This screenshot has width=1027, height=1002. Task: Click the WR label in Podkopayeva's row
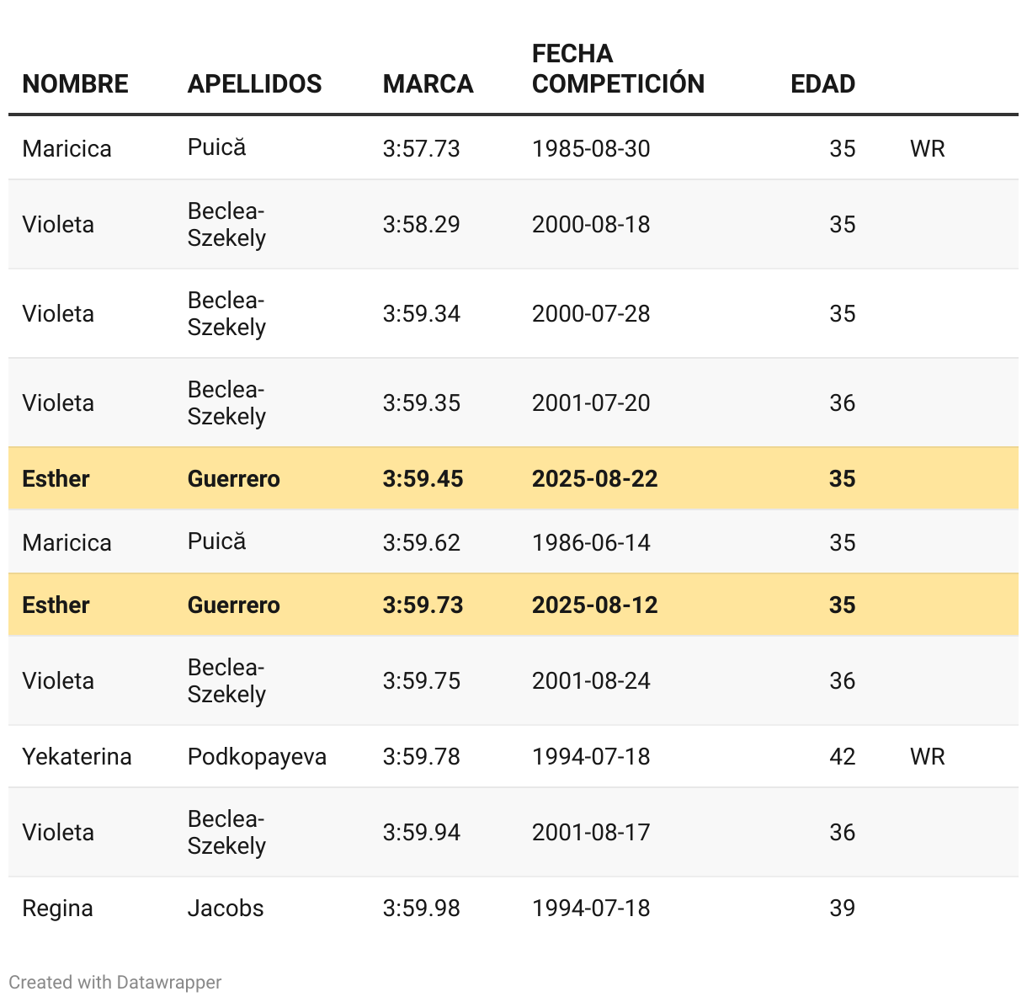(927, 756)
